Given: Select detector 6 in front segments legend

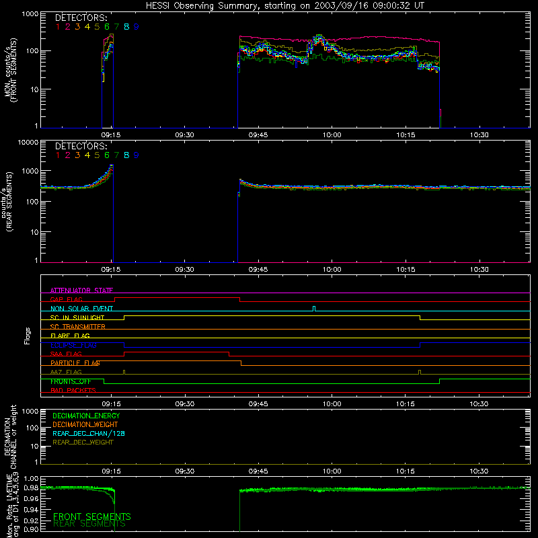Looking at the screenshot, I should click(107, 27).
